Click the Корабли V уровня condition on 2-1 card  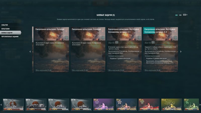pos(120,59)
